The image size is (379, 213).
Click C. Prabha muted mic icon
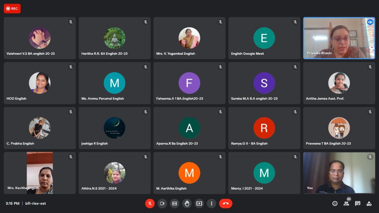point(71,112)
